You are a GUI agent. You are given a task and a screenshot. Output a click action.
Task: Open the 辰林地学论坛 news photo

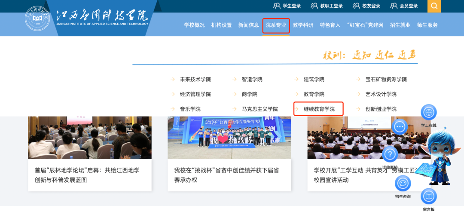coord(90,138)
